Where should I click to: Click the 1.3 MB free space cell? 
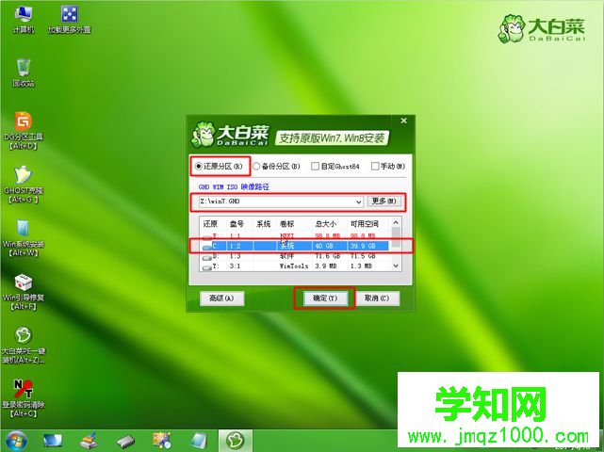tap(361, 266)
